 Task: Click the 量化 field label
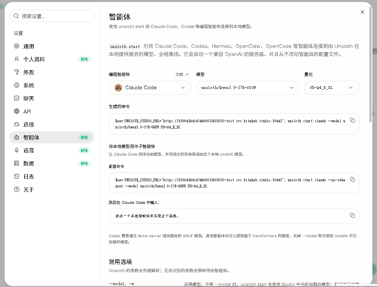[308, 74]
